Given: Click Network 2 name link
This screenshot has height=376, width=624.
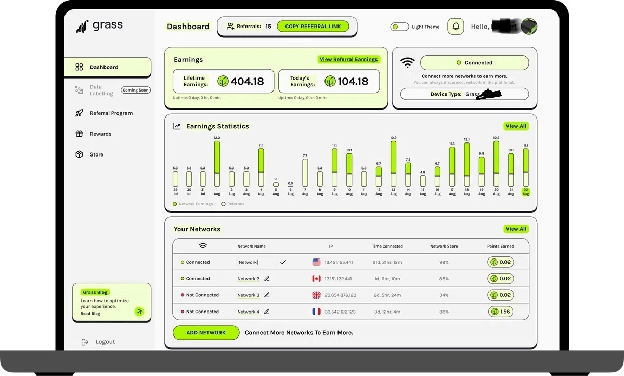Looking at the screenshot, I should click(x=248, y=279).
